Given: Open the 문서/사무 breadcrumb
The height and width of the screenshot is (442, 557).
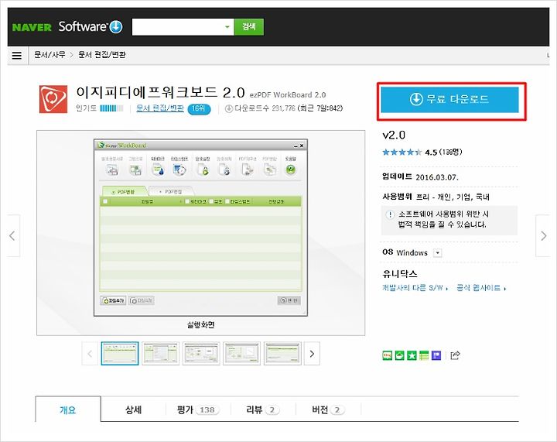Looking at the screenshot, I should click(50, 55).
